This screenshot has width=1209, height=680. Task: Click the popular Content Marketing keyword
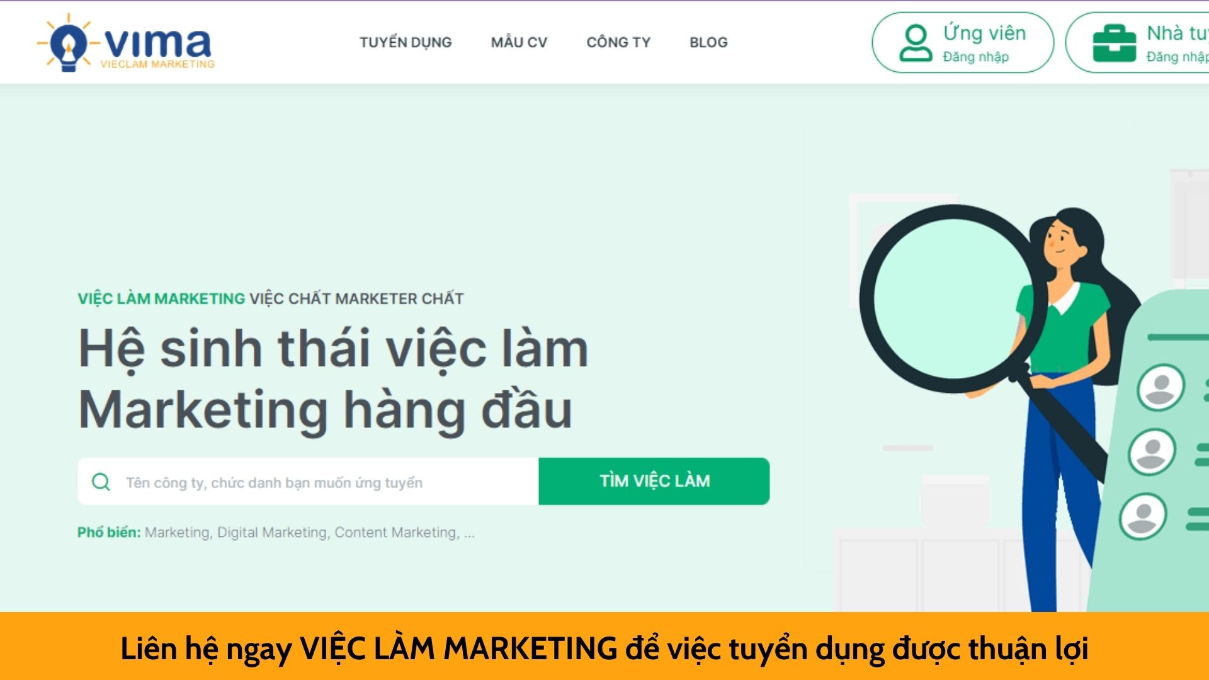coord(395,533)
